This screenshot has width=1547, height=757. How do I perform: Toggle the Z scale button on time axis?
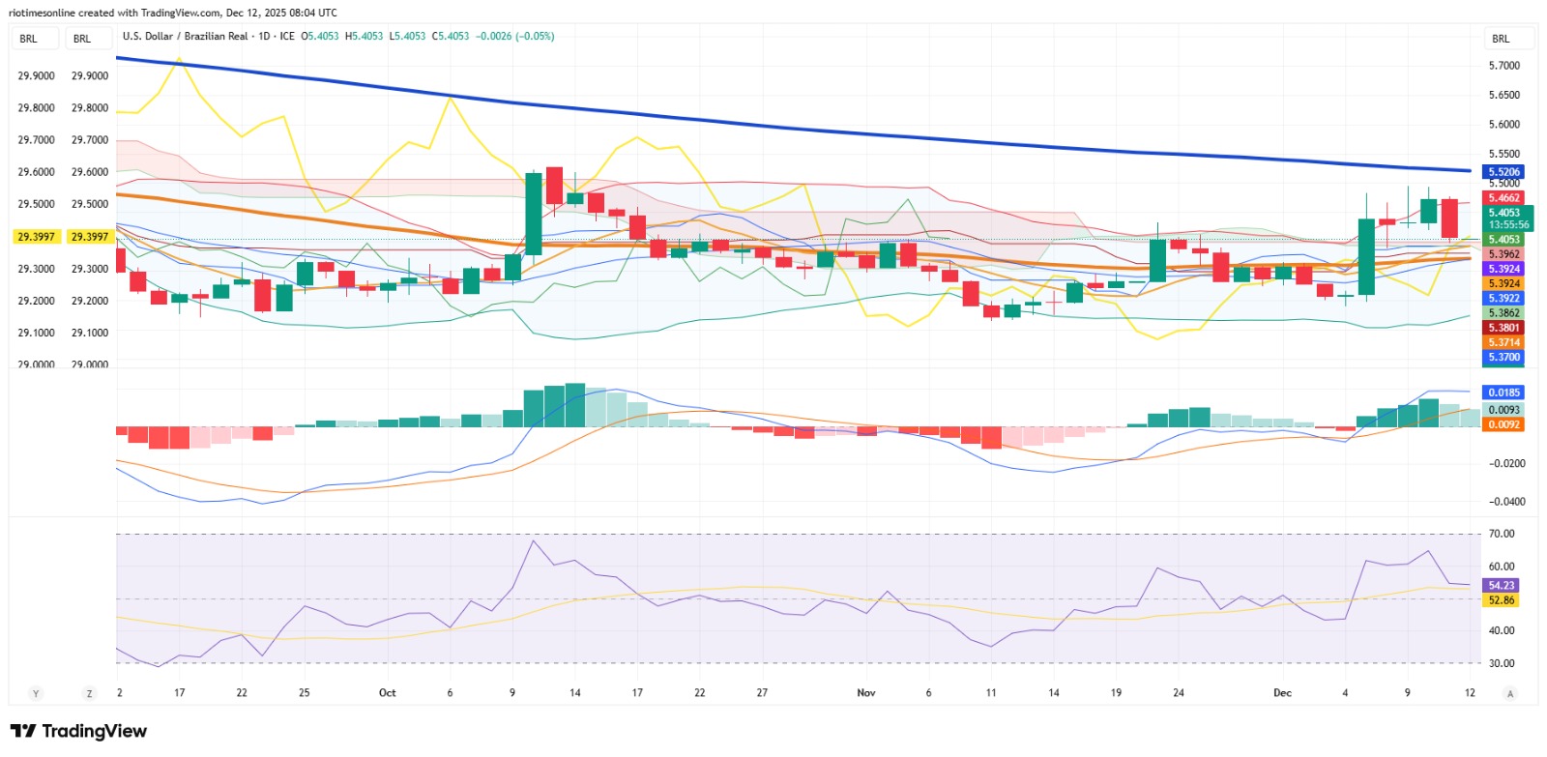(90, 693)
